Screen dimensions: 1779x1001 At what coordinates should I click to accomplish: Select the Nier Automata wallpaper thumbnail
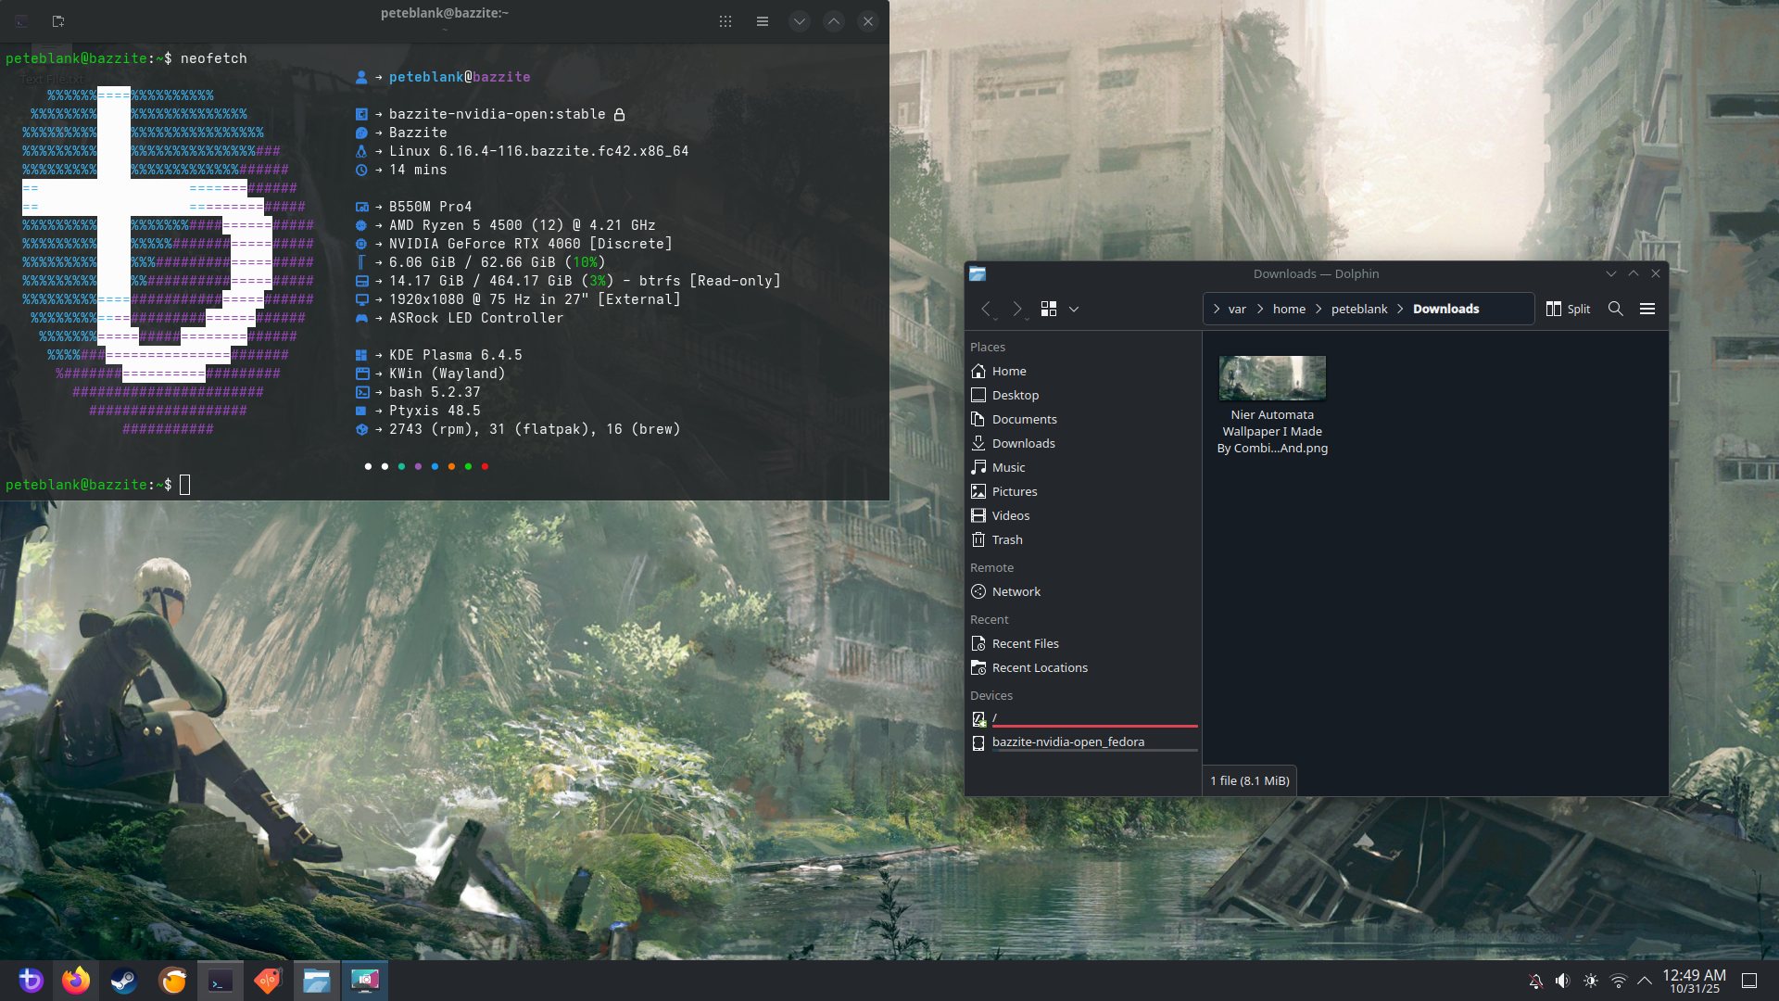click(1271, 378)
